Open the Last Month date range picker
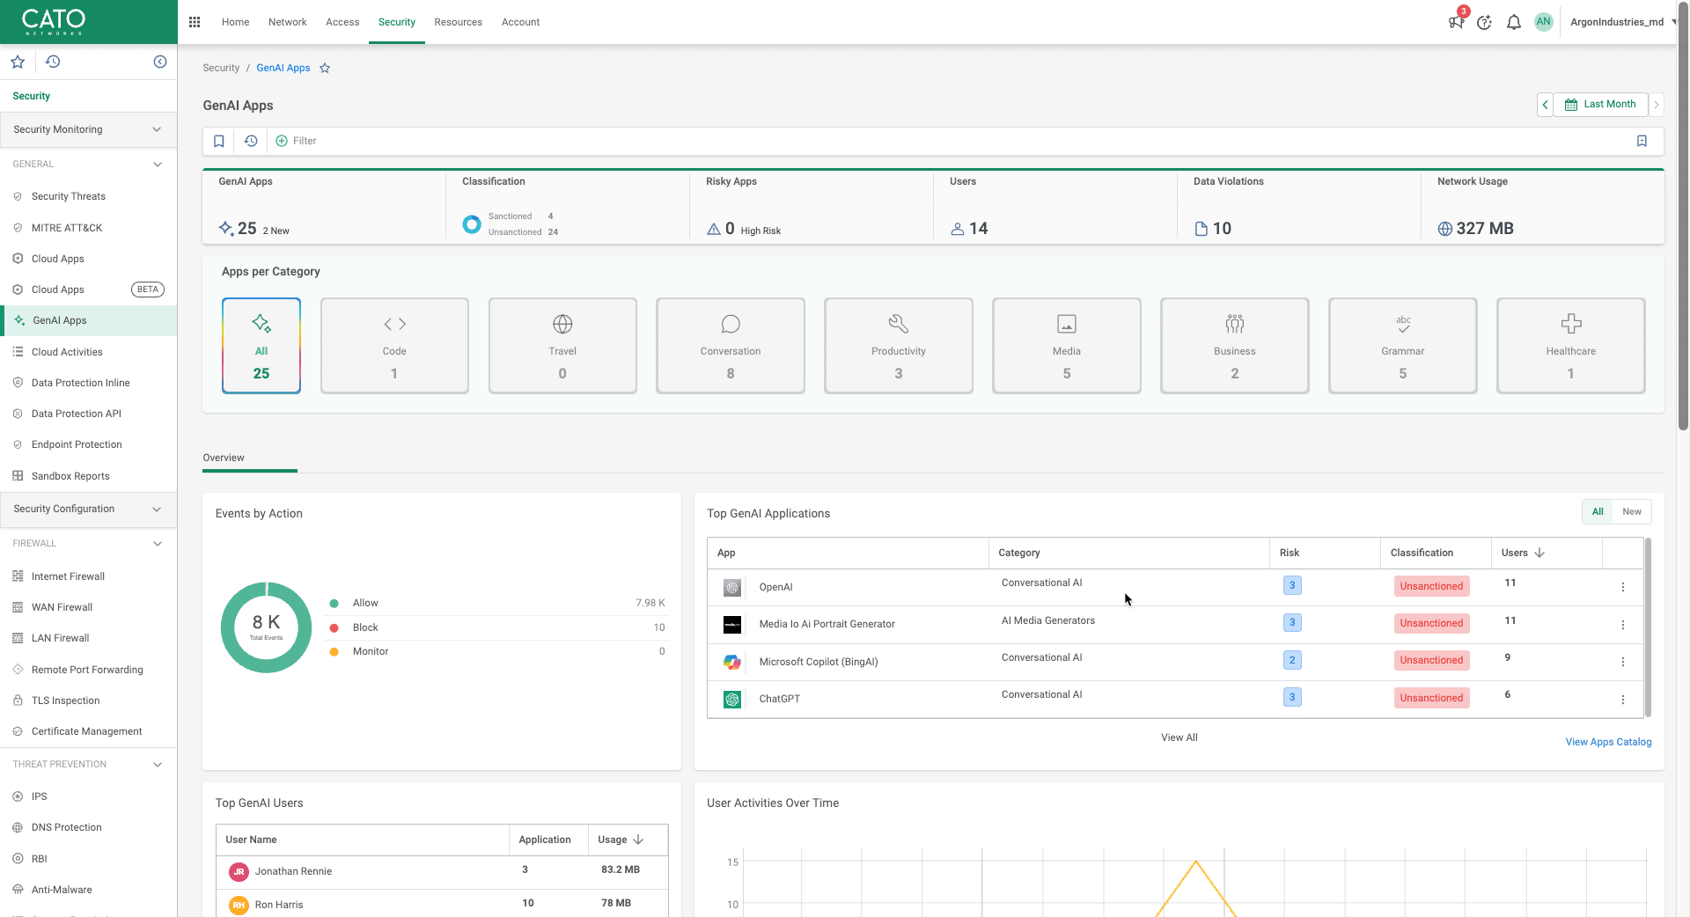 point(1600,105)
